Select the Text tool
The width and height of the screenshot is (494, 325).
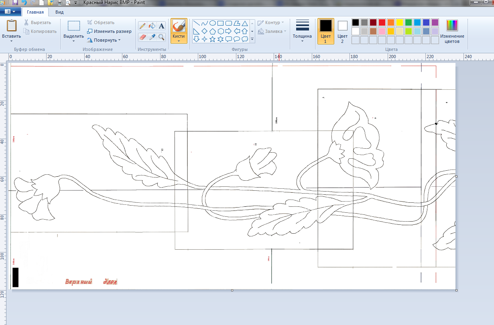pyautogui.click(x=162, y=26)
